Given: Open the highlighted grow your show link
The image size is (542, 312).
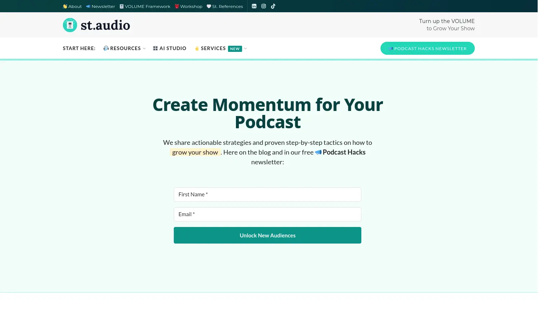Looking at the screenshot, I should tap(195, 152).
